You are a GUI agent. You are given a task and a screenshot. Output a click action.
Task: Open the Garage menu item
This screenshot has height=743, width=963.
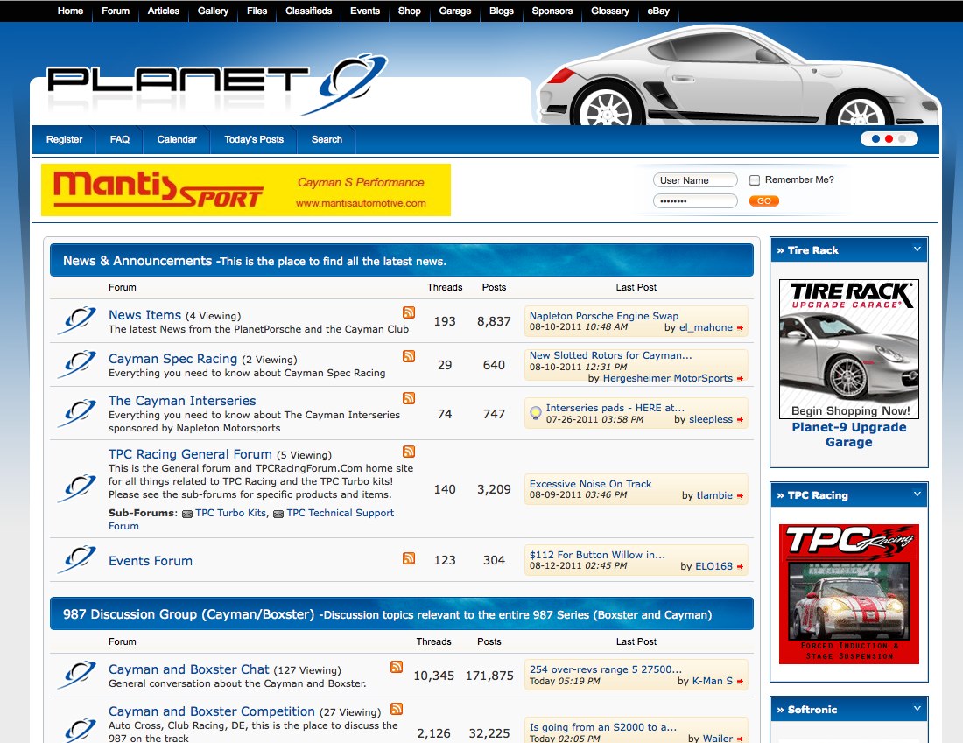(455, 11)
